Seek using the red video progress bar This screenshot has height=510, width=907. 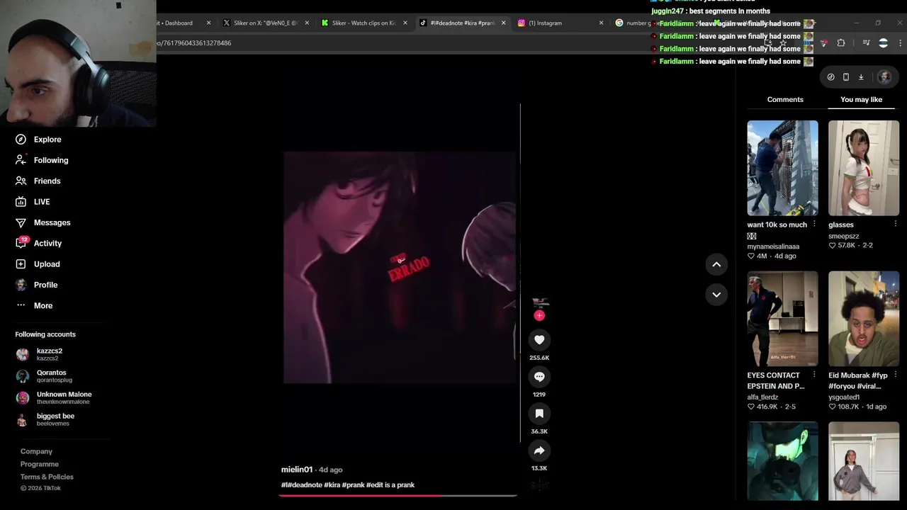pyautogui.click(x=398, y=495)
